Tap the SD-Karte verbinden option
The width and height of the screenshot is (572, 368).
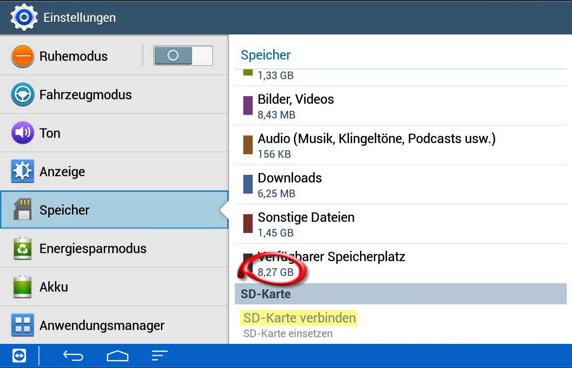(300, 318)
